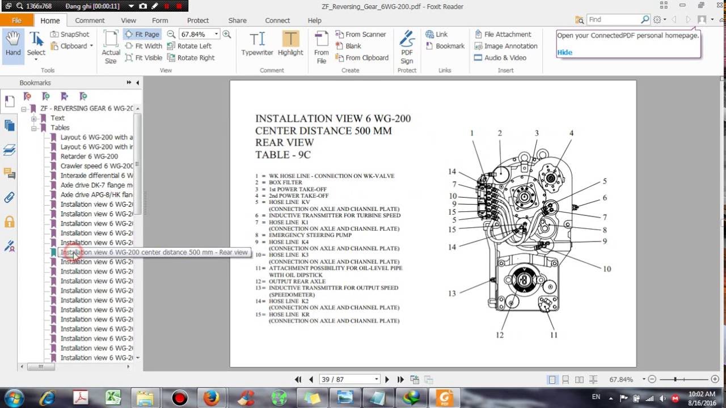Select the Typewriter tool

coord(257,44)
